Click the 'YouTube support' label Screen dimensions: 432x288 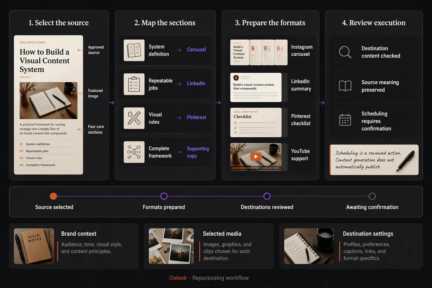pyautogui.click(x=300, y=155)
